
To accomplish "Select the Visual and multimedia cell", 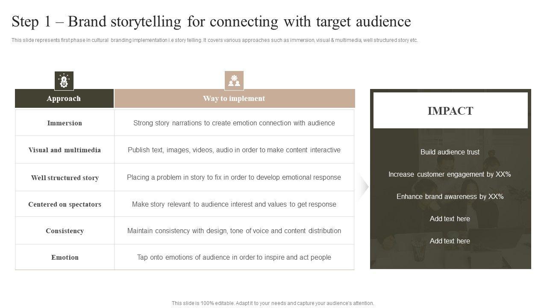I will (x=65, y=150).
